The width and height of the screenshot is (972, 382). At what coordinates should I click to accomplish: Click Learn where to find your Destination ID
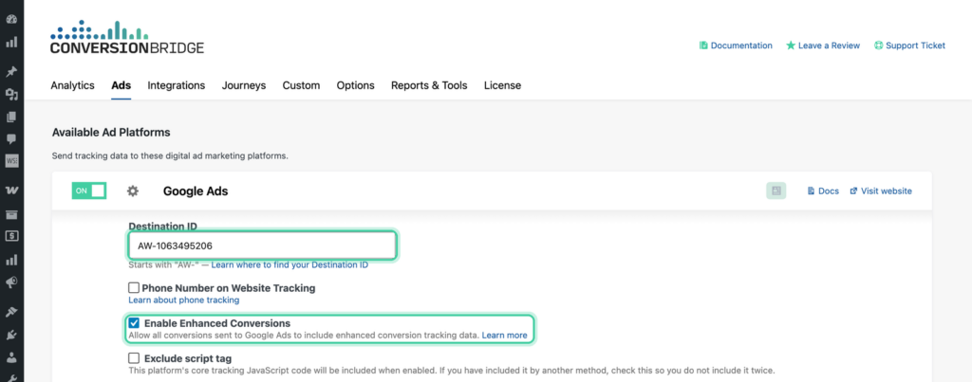click(290, 265)
